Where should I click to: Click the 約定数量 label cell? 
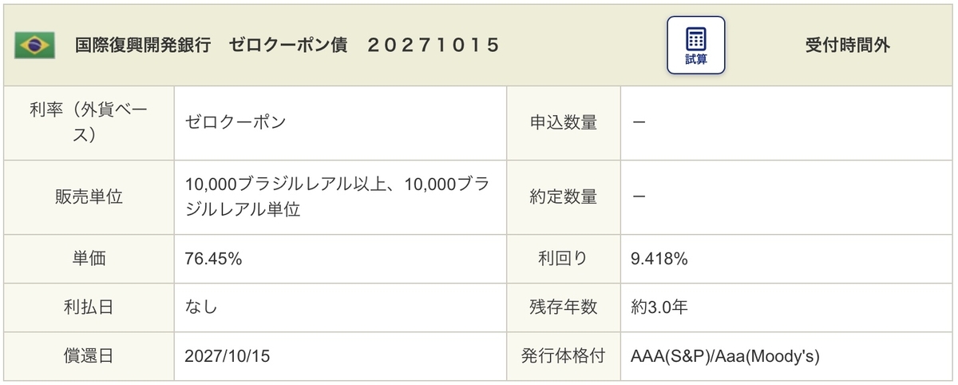click(564, 197)
